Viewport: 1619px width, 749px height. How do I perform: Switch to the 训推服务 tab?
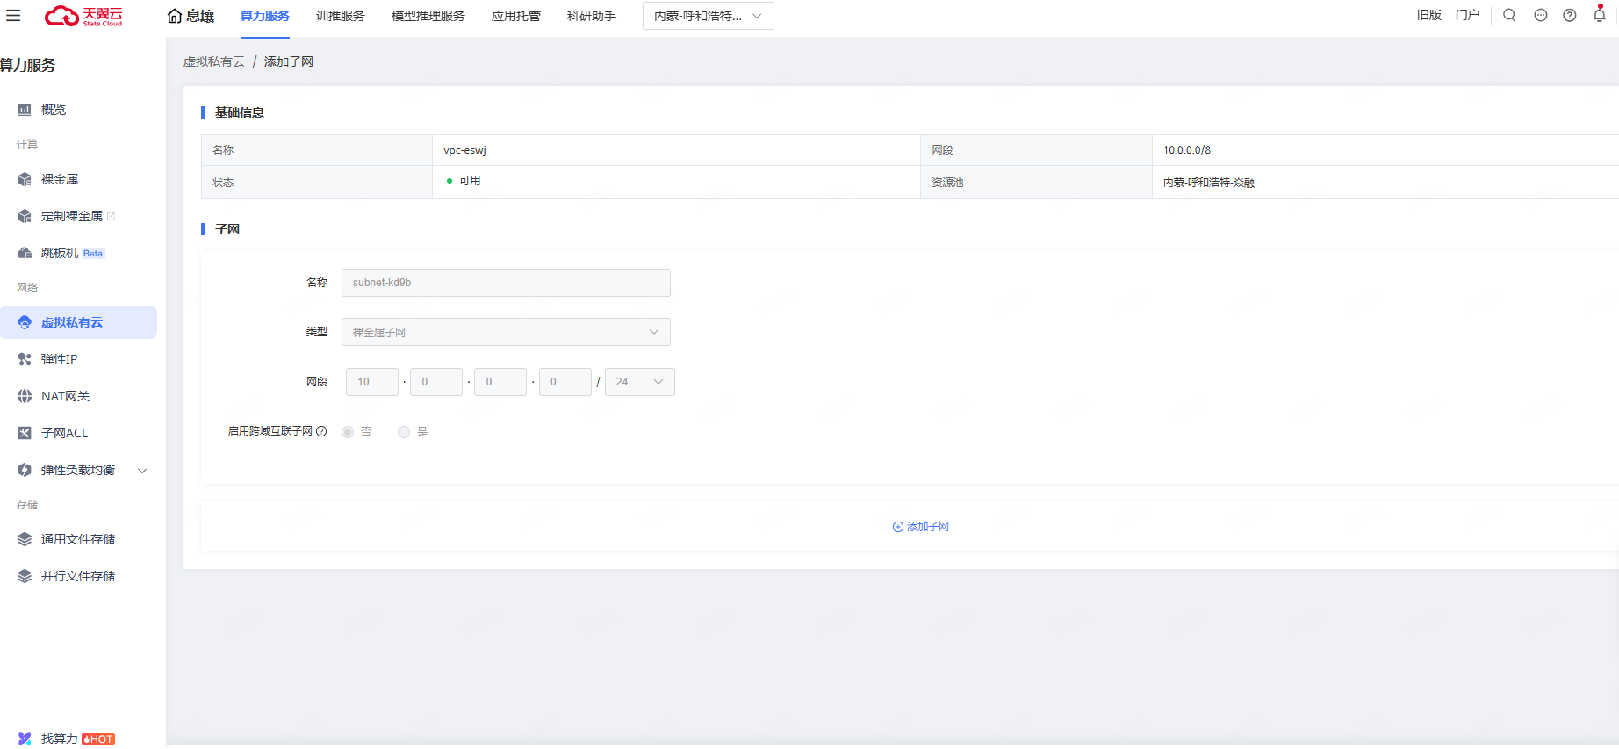[x=340, y=16]
